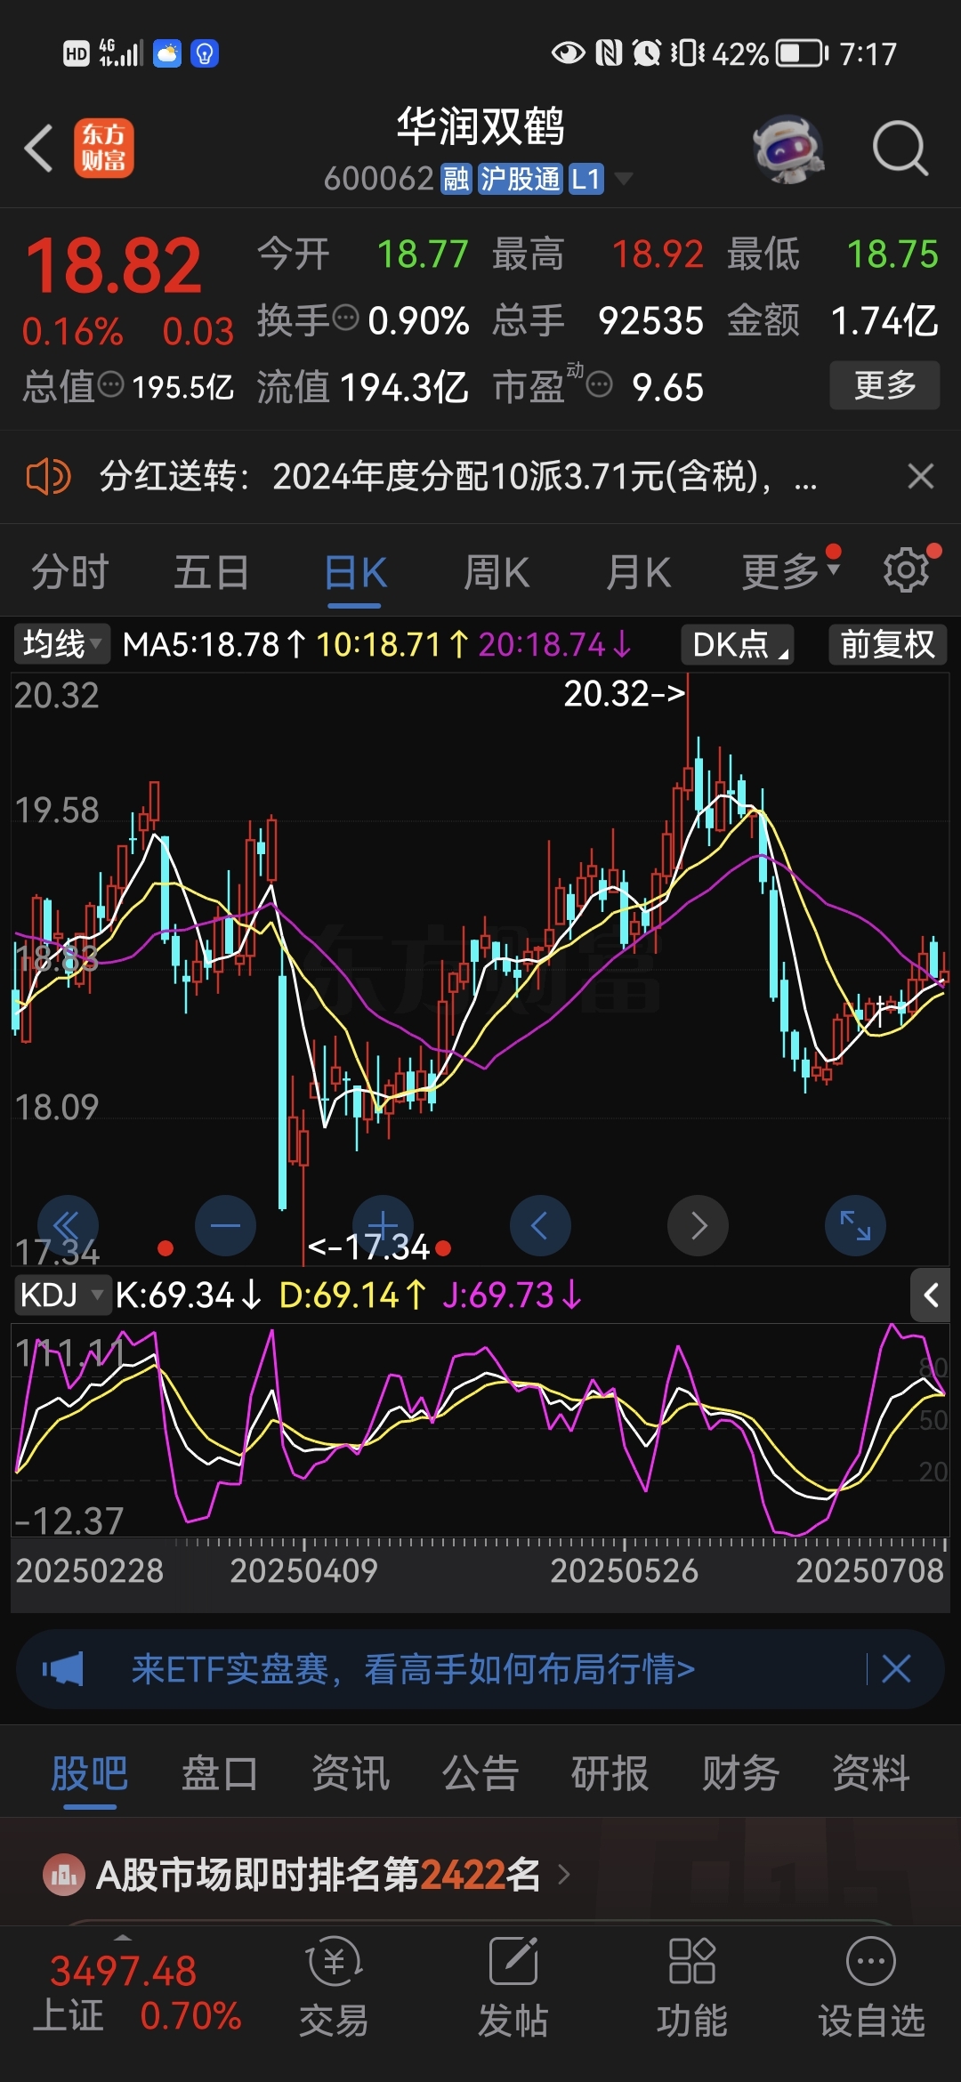
Task: Switch to 资料 tab
Action: (871, 1774)
